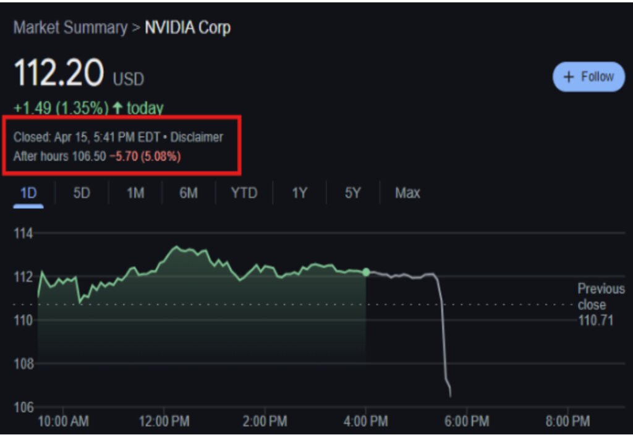Viewport: 633px width, 435px height.
Task: Show the 1M price chart
Action: pyautogui.click(x=135, y=193)
